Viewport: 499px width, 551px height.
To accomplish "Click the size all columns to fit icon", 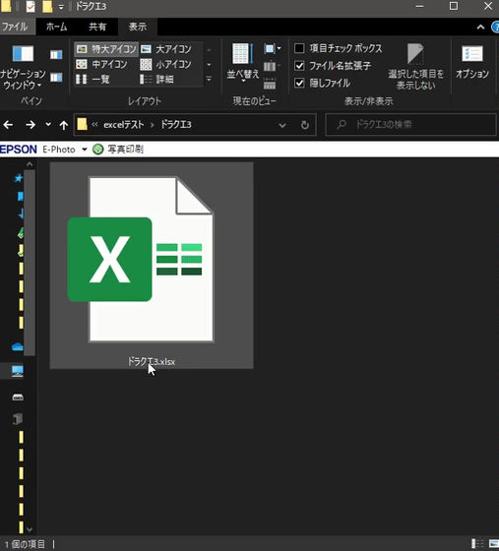I will point(270,84).
